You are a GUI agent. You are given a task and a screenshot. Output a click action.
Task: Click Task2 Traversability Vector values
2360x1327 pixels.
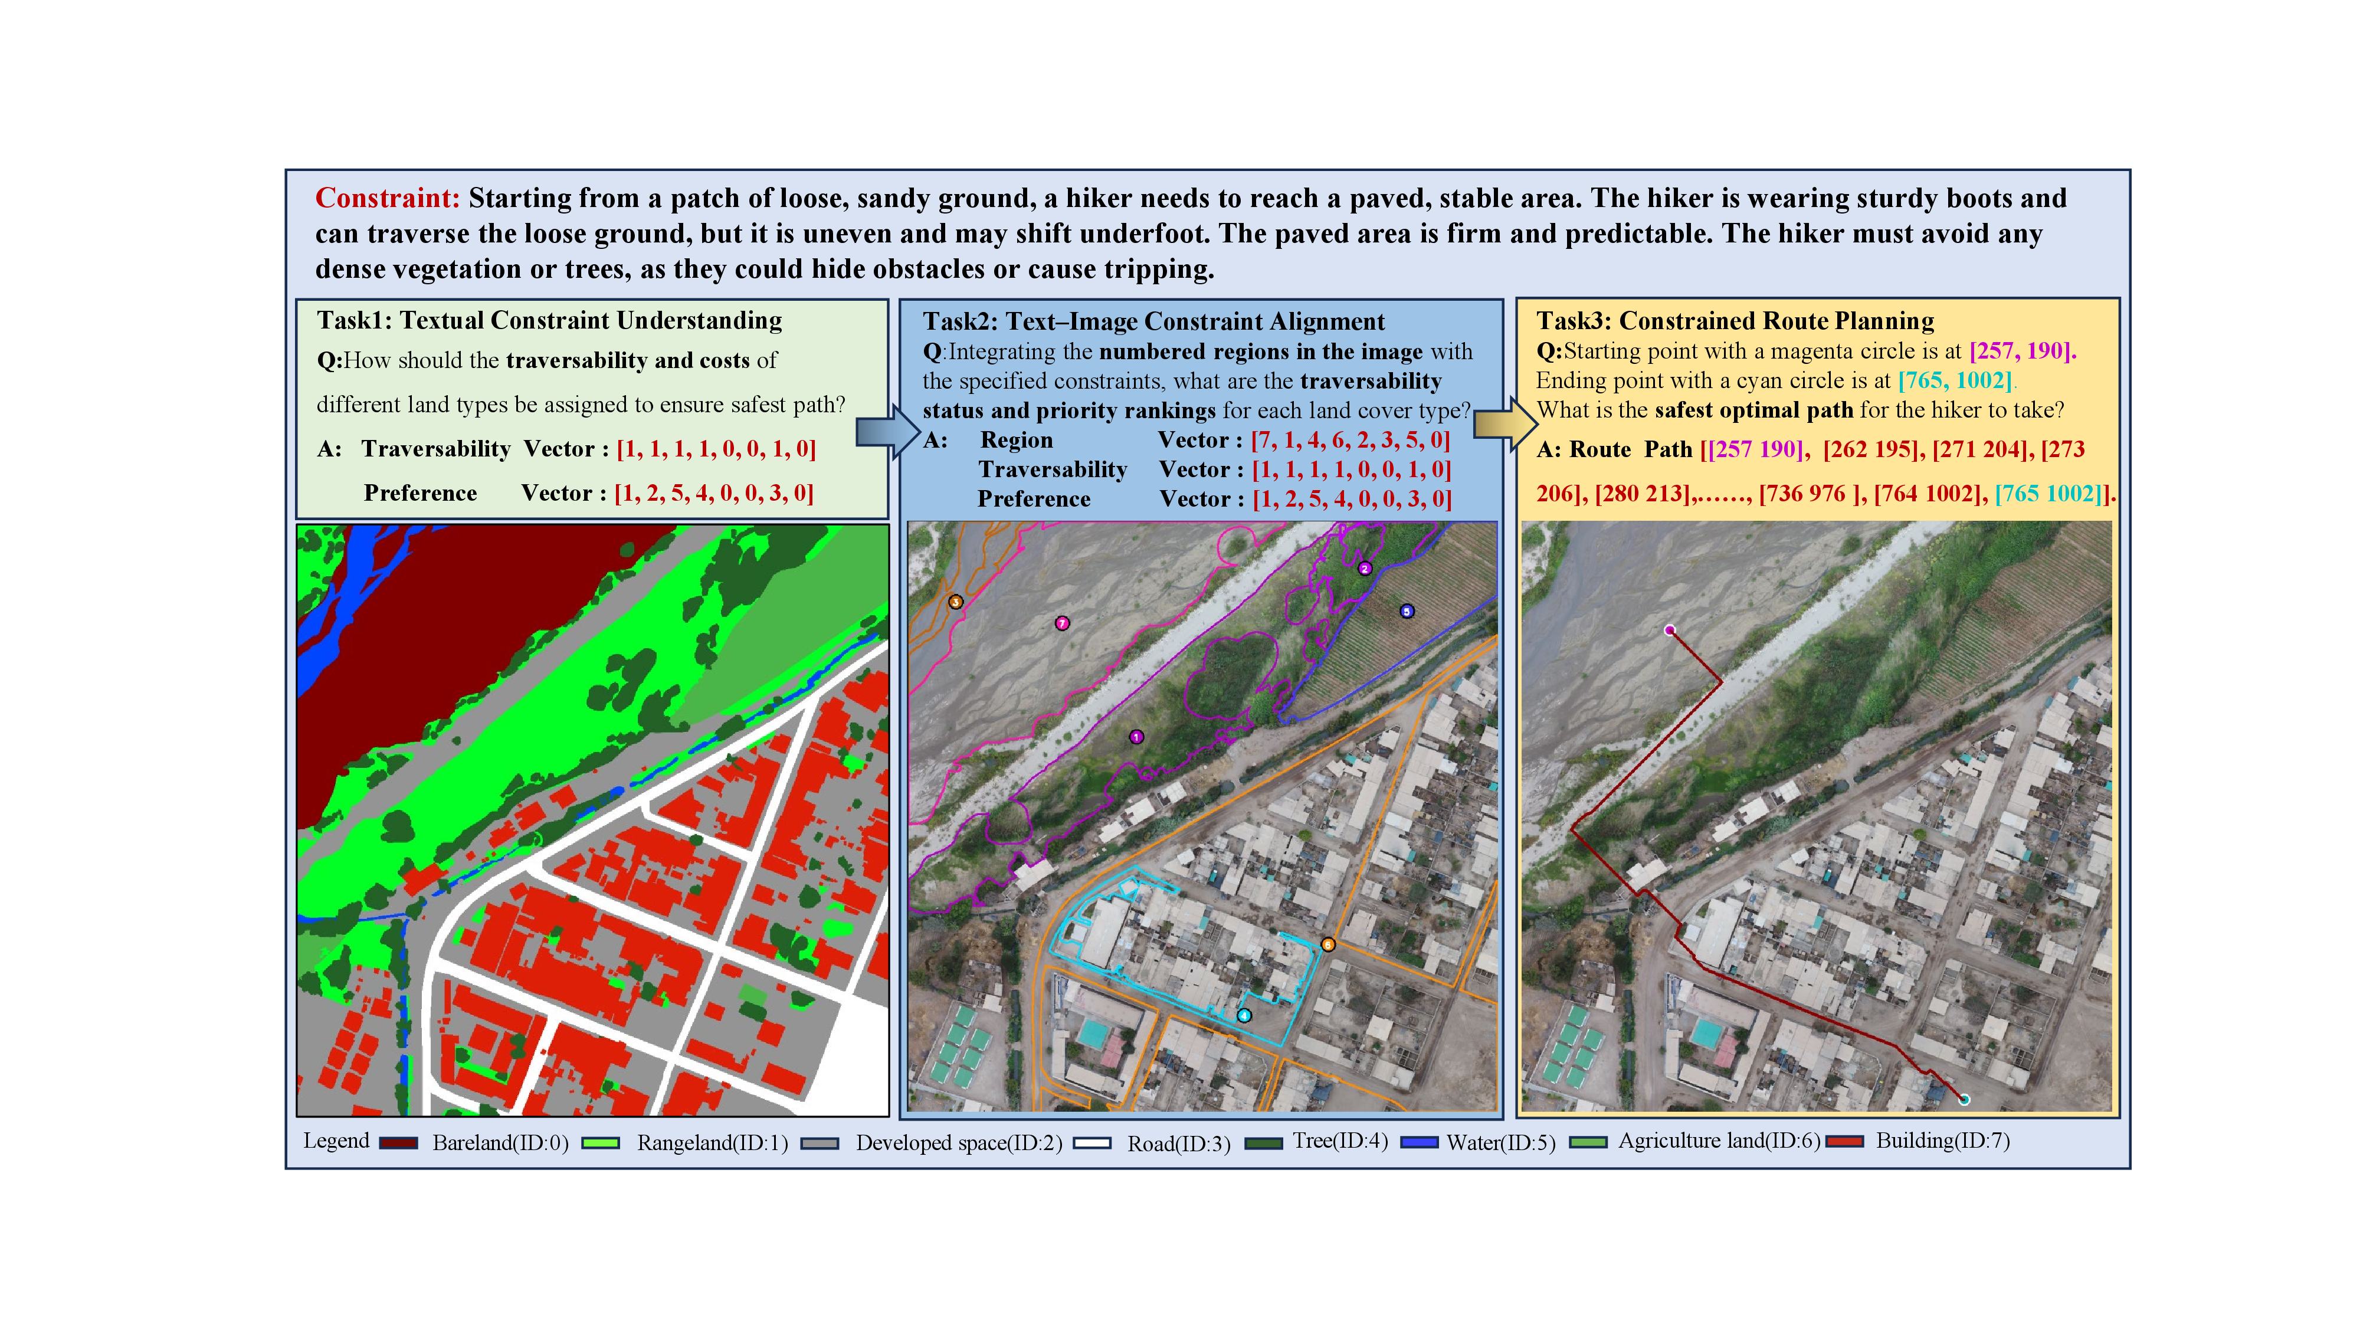click(1351, 470)
